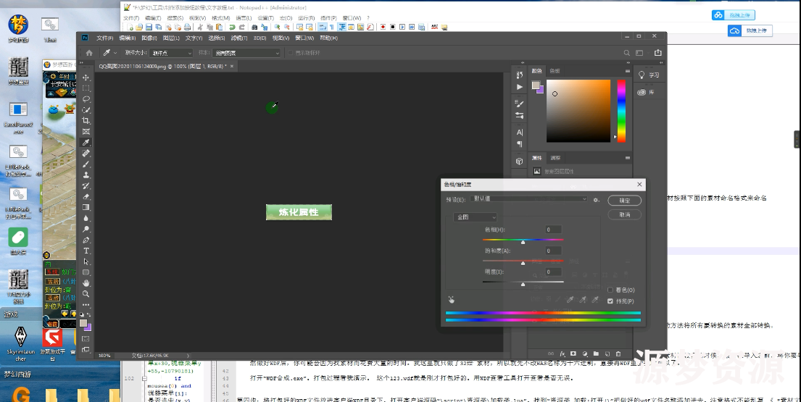Select the Dodge tool
Screen dimensions: 801x402
click(x=86, y=229)
